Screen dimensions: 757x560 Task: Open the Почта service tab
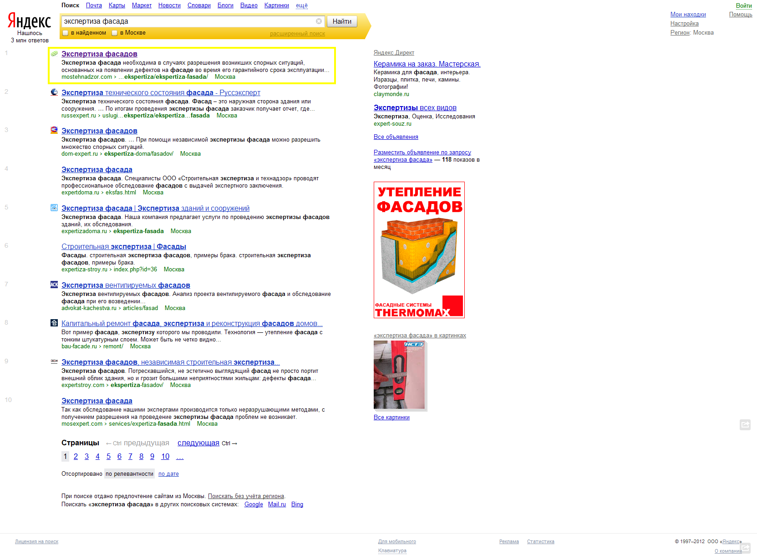(x=94, y=5)
